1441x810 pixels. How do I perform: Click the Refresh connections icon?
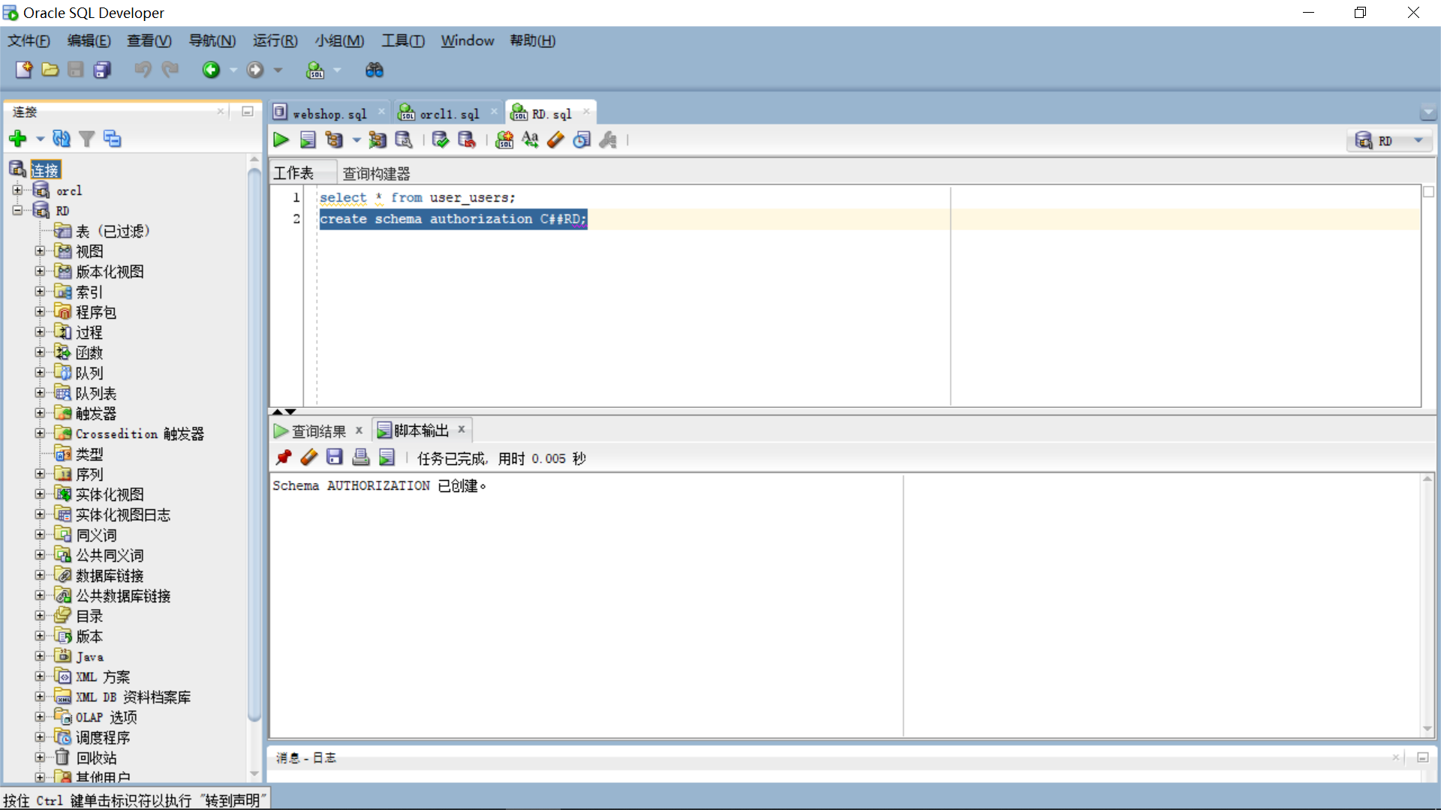pyautogui.click(x=62, y=139)
